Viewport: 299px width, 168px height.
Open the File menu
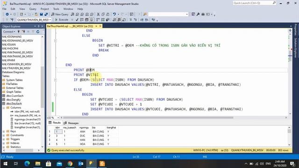click(x=4, y=9)
